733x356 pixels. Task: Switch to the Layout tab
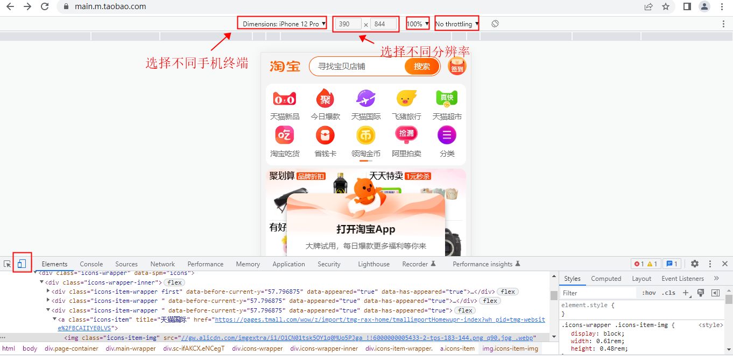tap(642, 279)
